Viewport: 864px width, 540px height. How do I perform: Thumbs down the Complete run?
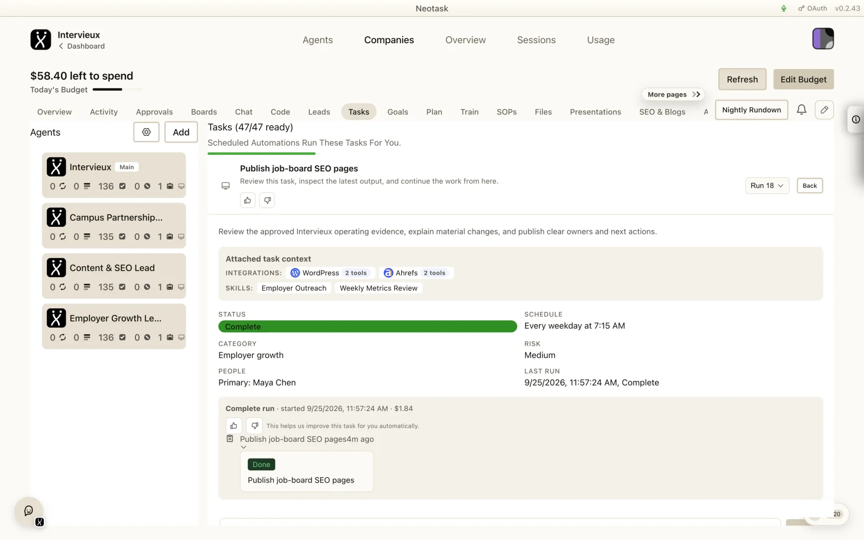pos(254,426)
